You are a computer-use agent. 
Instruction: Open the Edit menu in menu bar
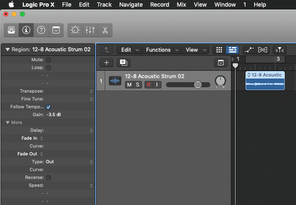[x=84, y=5]
